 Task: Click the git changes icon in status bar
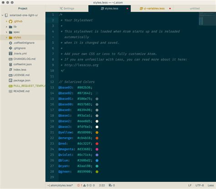(110, 185)
